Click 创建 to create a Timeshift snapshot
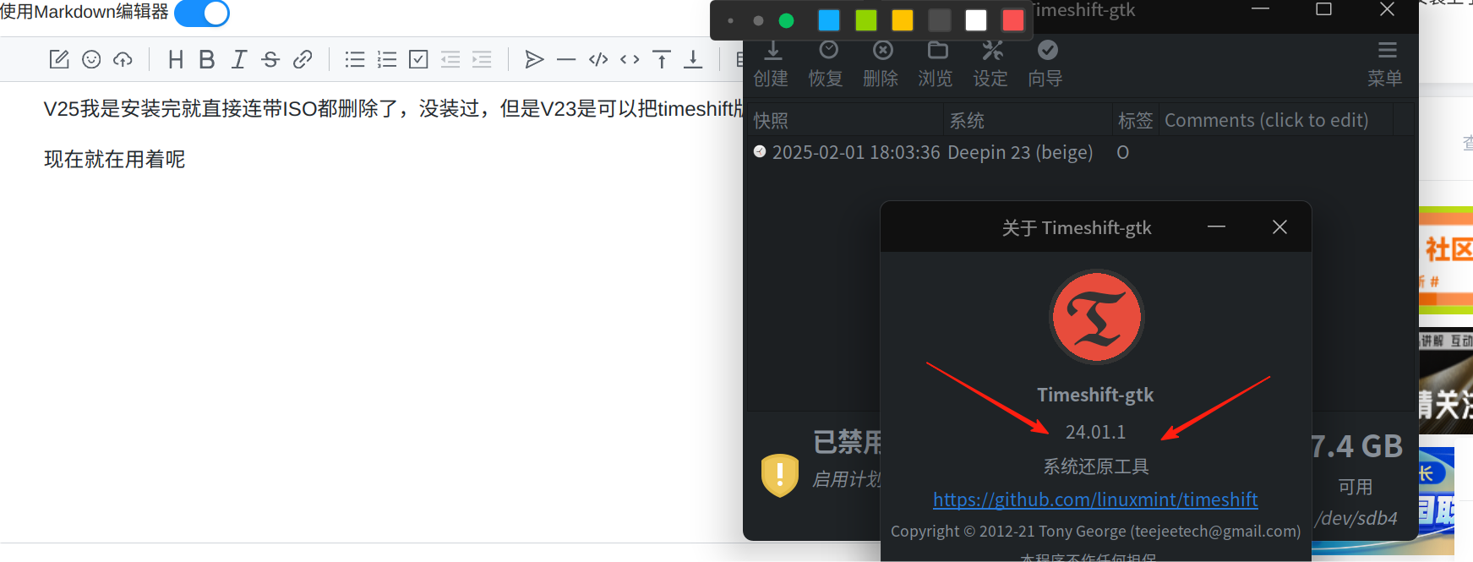The height and width of the screenshot is (562, 1473). pyautogui.click(x=771, y=64)
